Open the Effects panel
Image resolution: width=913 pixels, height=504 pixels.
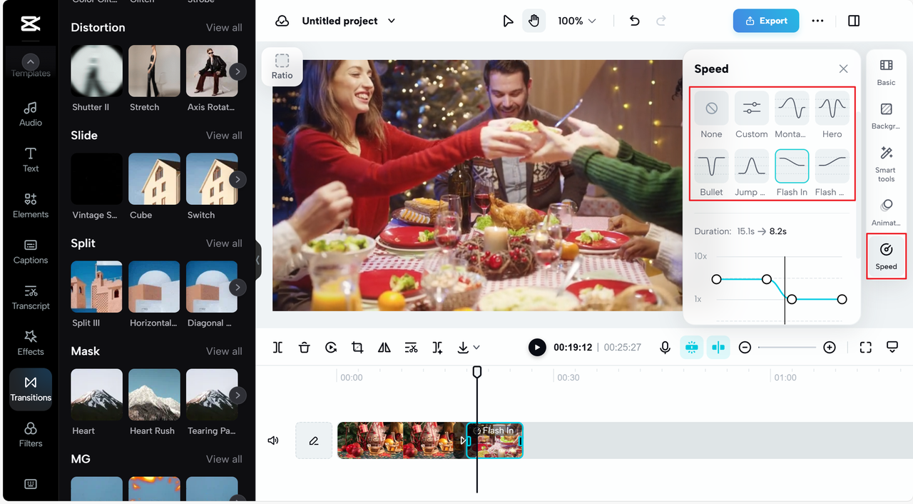pyautogui.click(x=31, y=343)
